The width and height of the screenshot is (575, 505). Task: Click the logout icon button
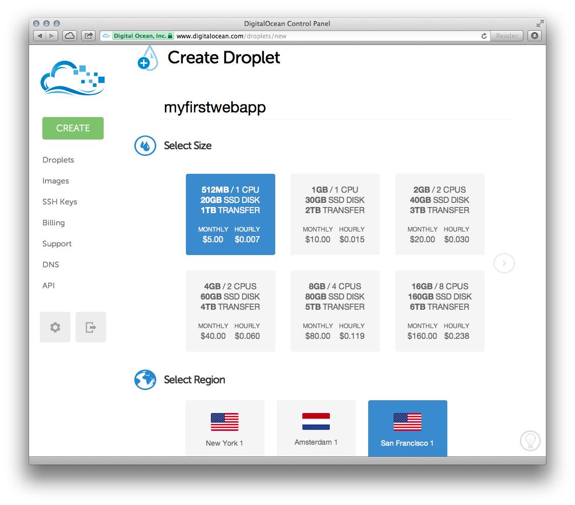tap(90, 327)
